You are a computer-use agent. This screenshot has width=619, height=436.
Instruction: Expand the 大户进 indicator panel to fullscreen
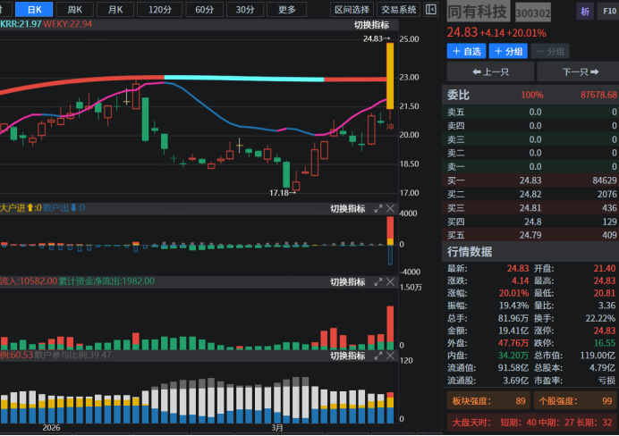click(377, 209)
